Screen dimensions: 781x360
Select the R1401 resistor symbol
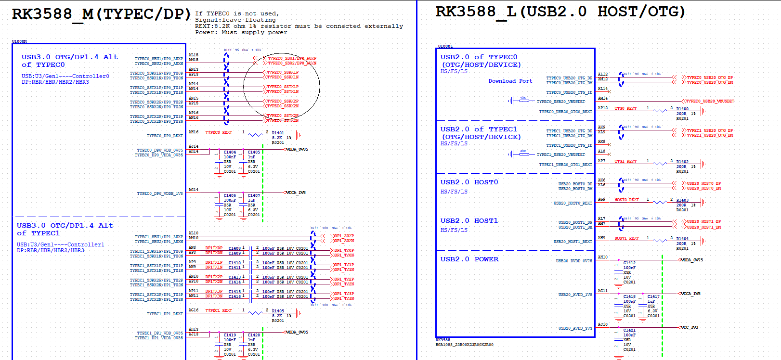pyautogui.click(x=255, y=135)
